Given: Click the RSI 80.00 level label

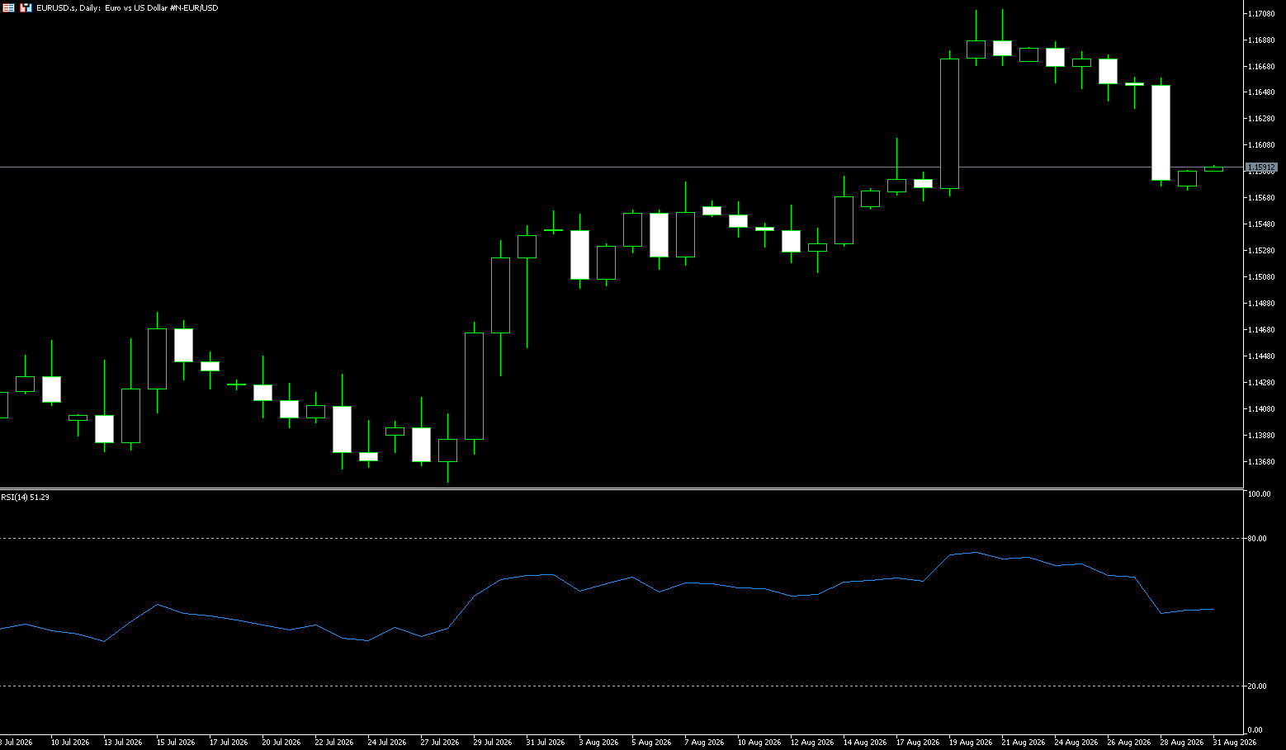Looking at the screenshot, I should [1258, 539].
